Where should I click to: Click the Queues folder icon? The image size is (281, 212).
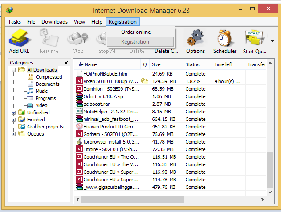tap(22, 134)
